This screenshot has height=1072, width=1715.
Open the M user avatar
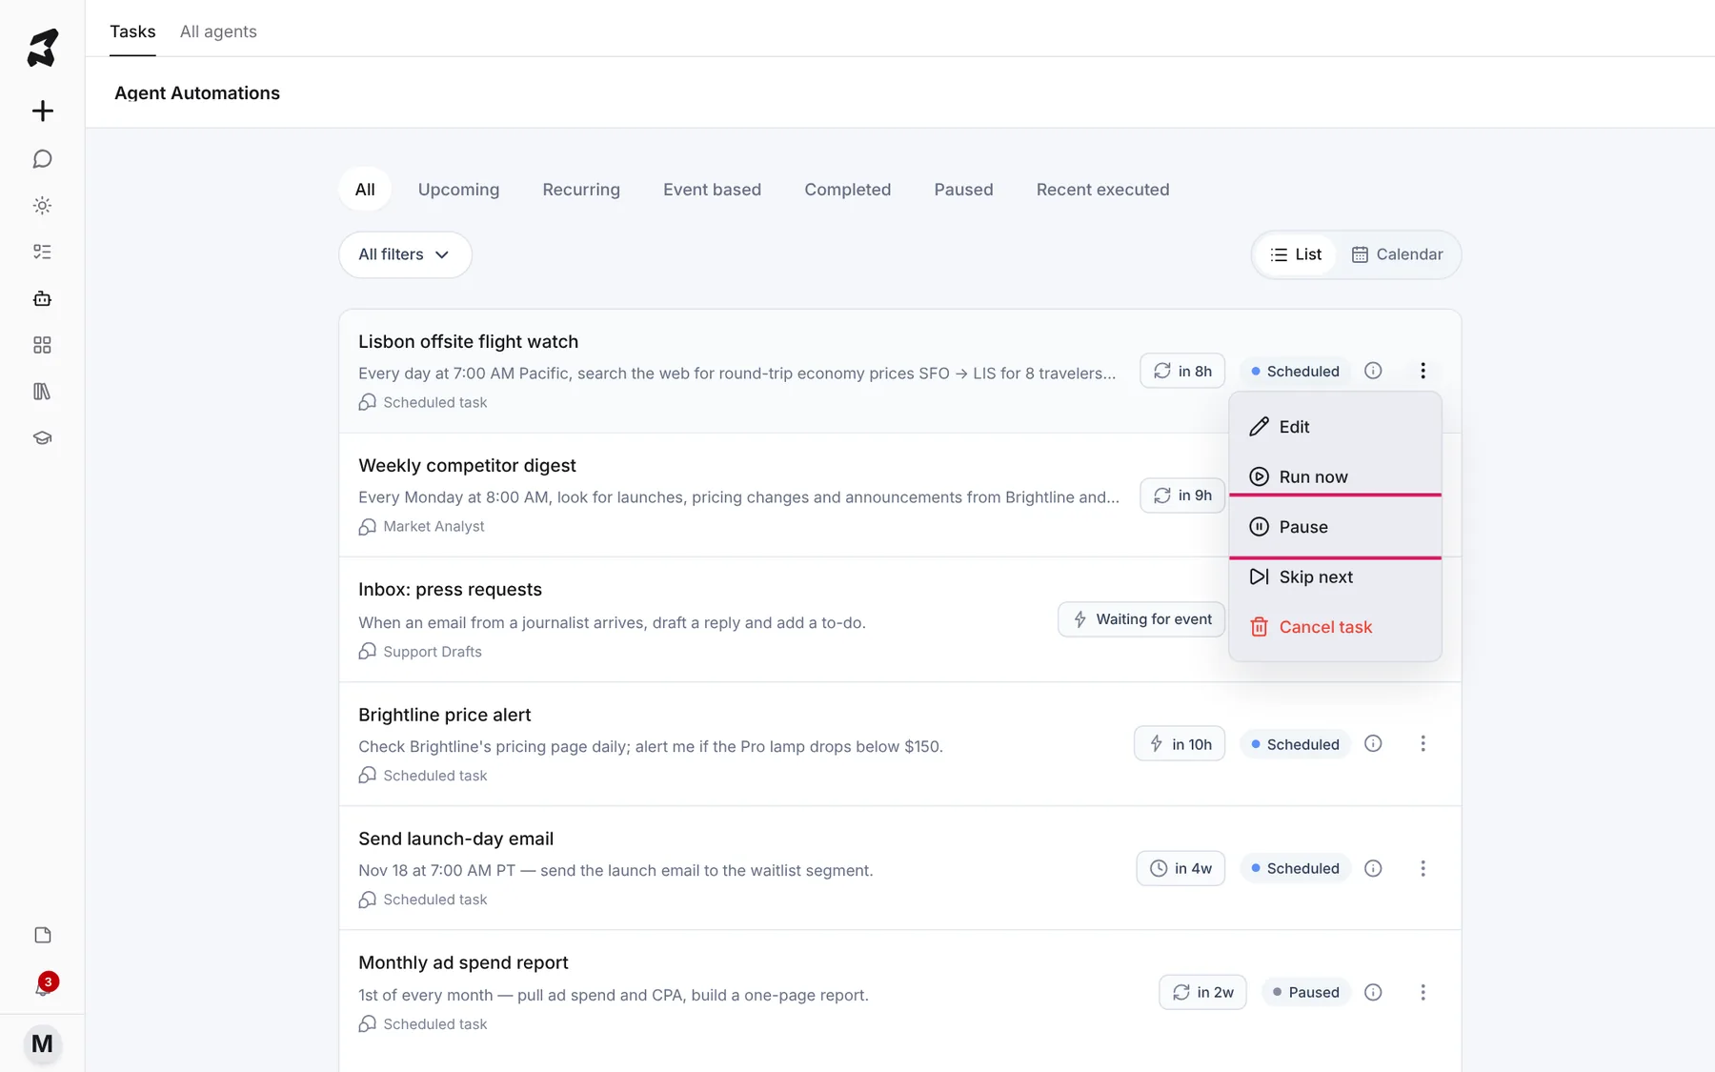click(42, 1043)
